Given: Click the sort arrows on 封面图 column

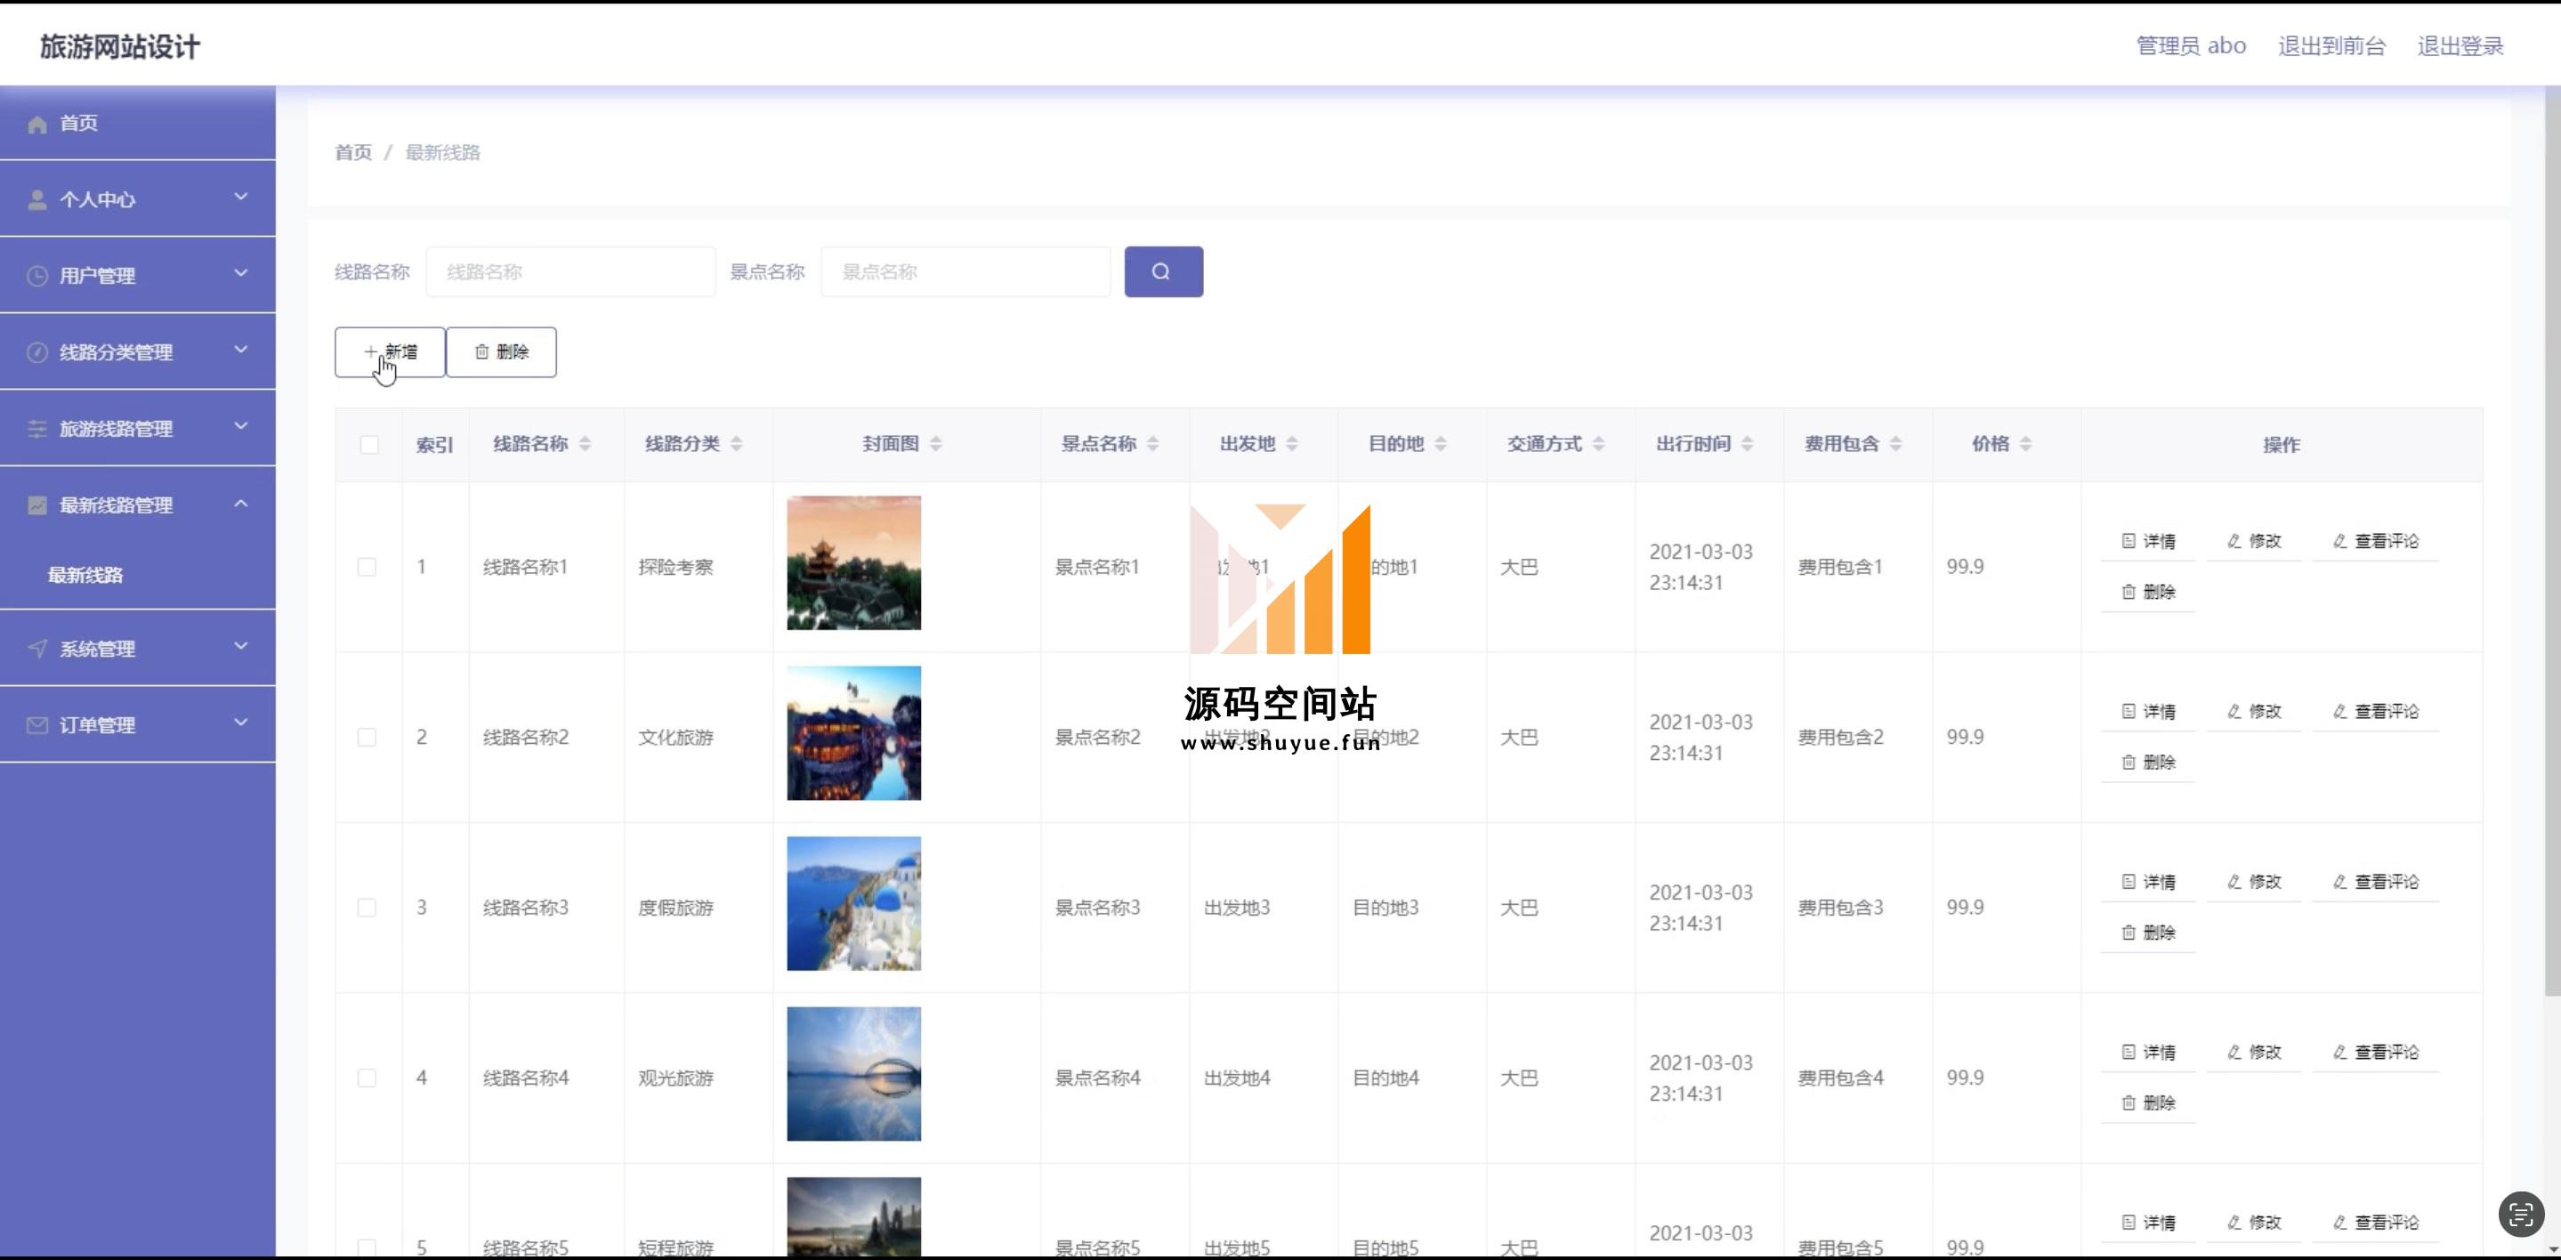Looking at the screenshot, I should (935, 443).
